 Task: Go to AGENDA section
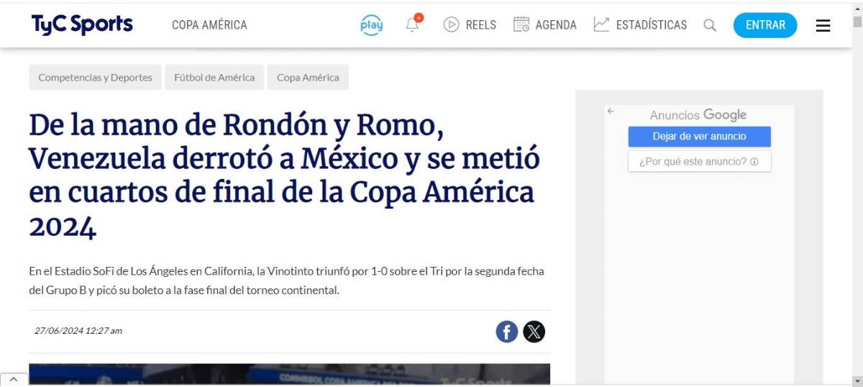click(556, 25)
